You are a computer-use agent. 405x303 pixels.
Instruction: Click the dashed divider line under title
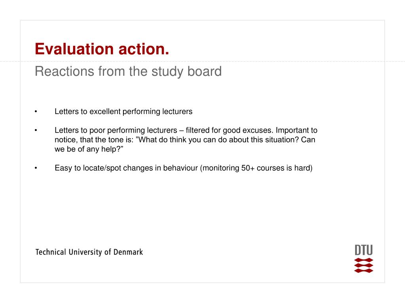pyautogui.click(x=202, y=61)
